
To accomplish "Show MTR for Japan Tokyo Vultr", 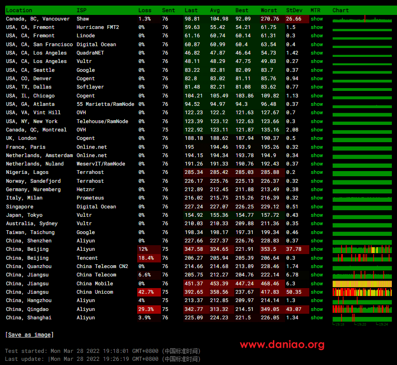I will click(x=316, y=215).
